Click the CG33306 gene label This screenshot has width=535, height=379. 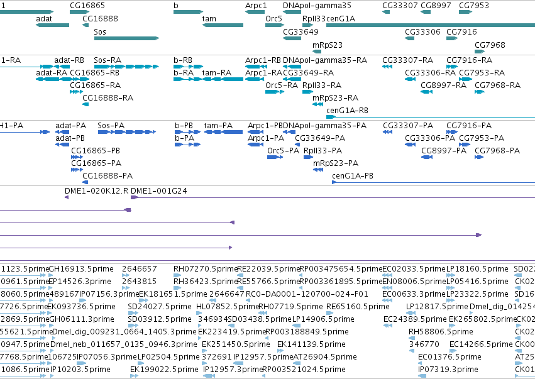point(422,31)
